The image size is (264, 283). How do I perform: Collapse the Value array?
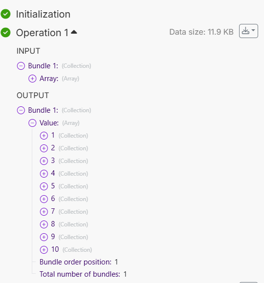pos(32,123)
